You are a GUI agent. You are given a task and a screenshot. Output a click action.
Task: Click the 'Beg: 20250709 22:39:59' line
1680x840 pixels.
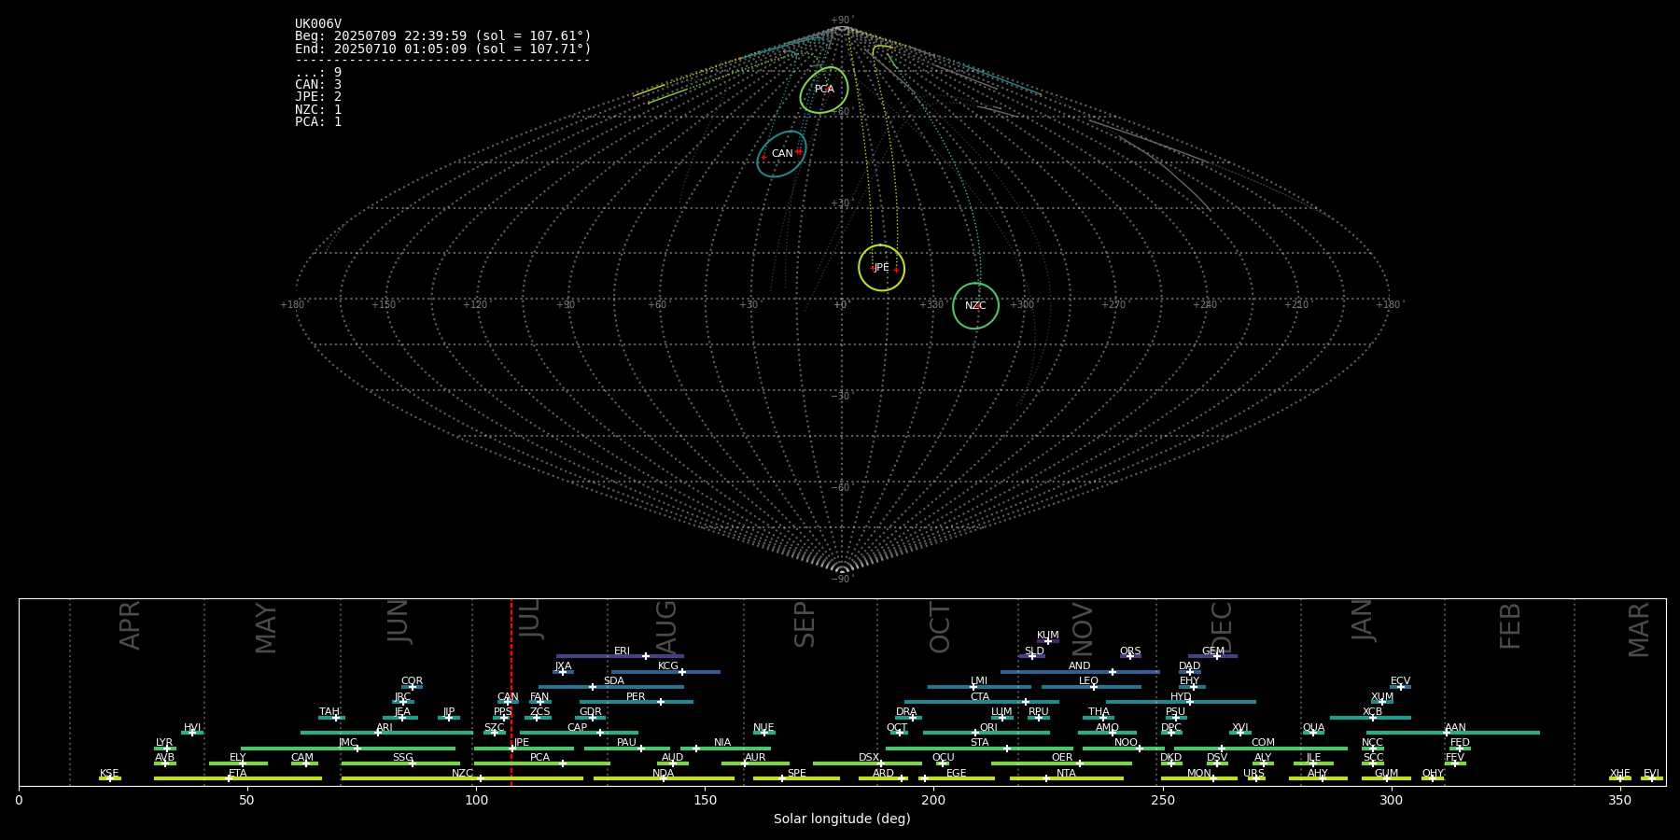(443, 36)
